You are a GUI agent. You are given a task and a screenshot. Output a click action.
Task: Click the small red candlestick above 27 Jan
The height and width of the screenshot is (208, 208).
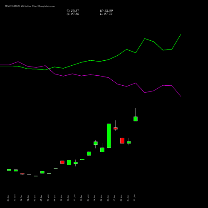pos(116,129)
